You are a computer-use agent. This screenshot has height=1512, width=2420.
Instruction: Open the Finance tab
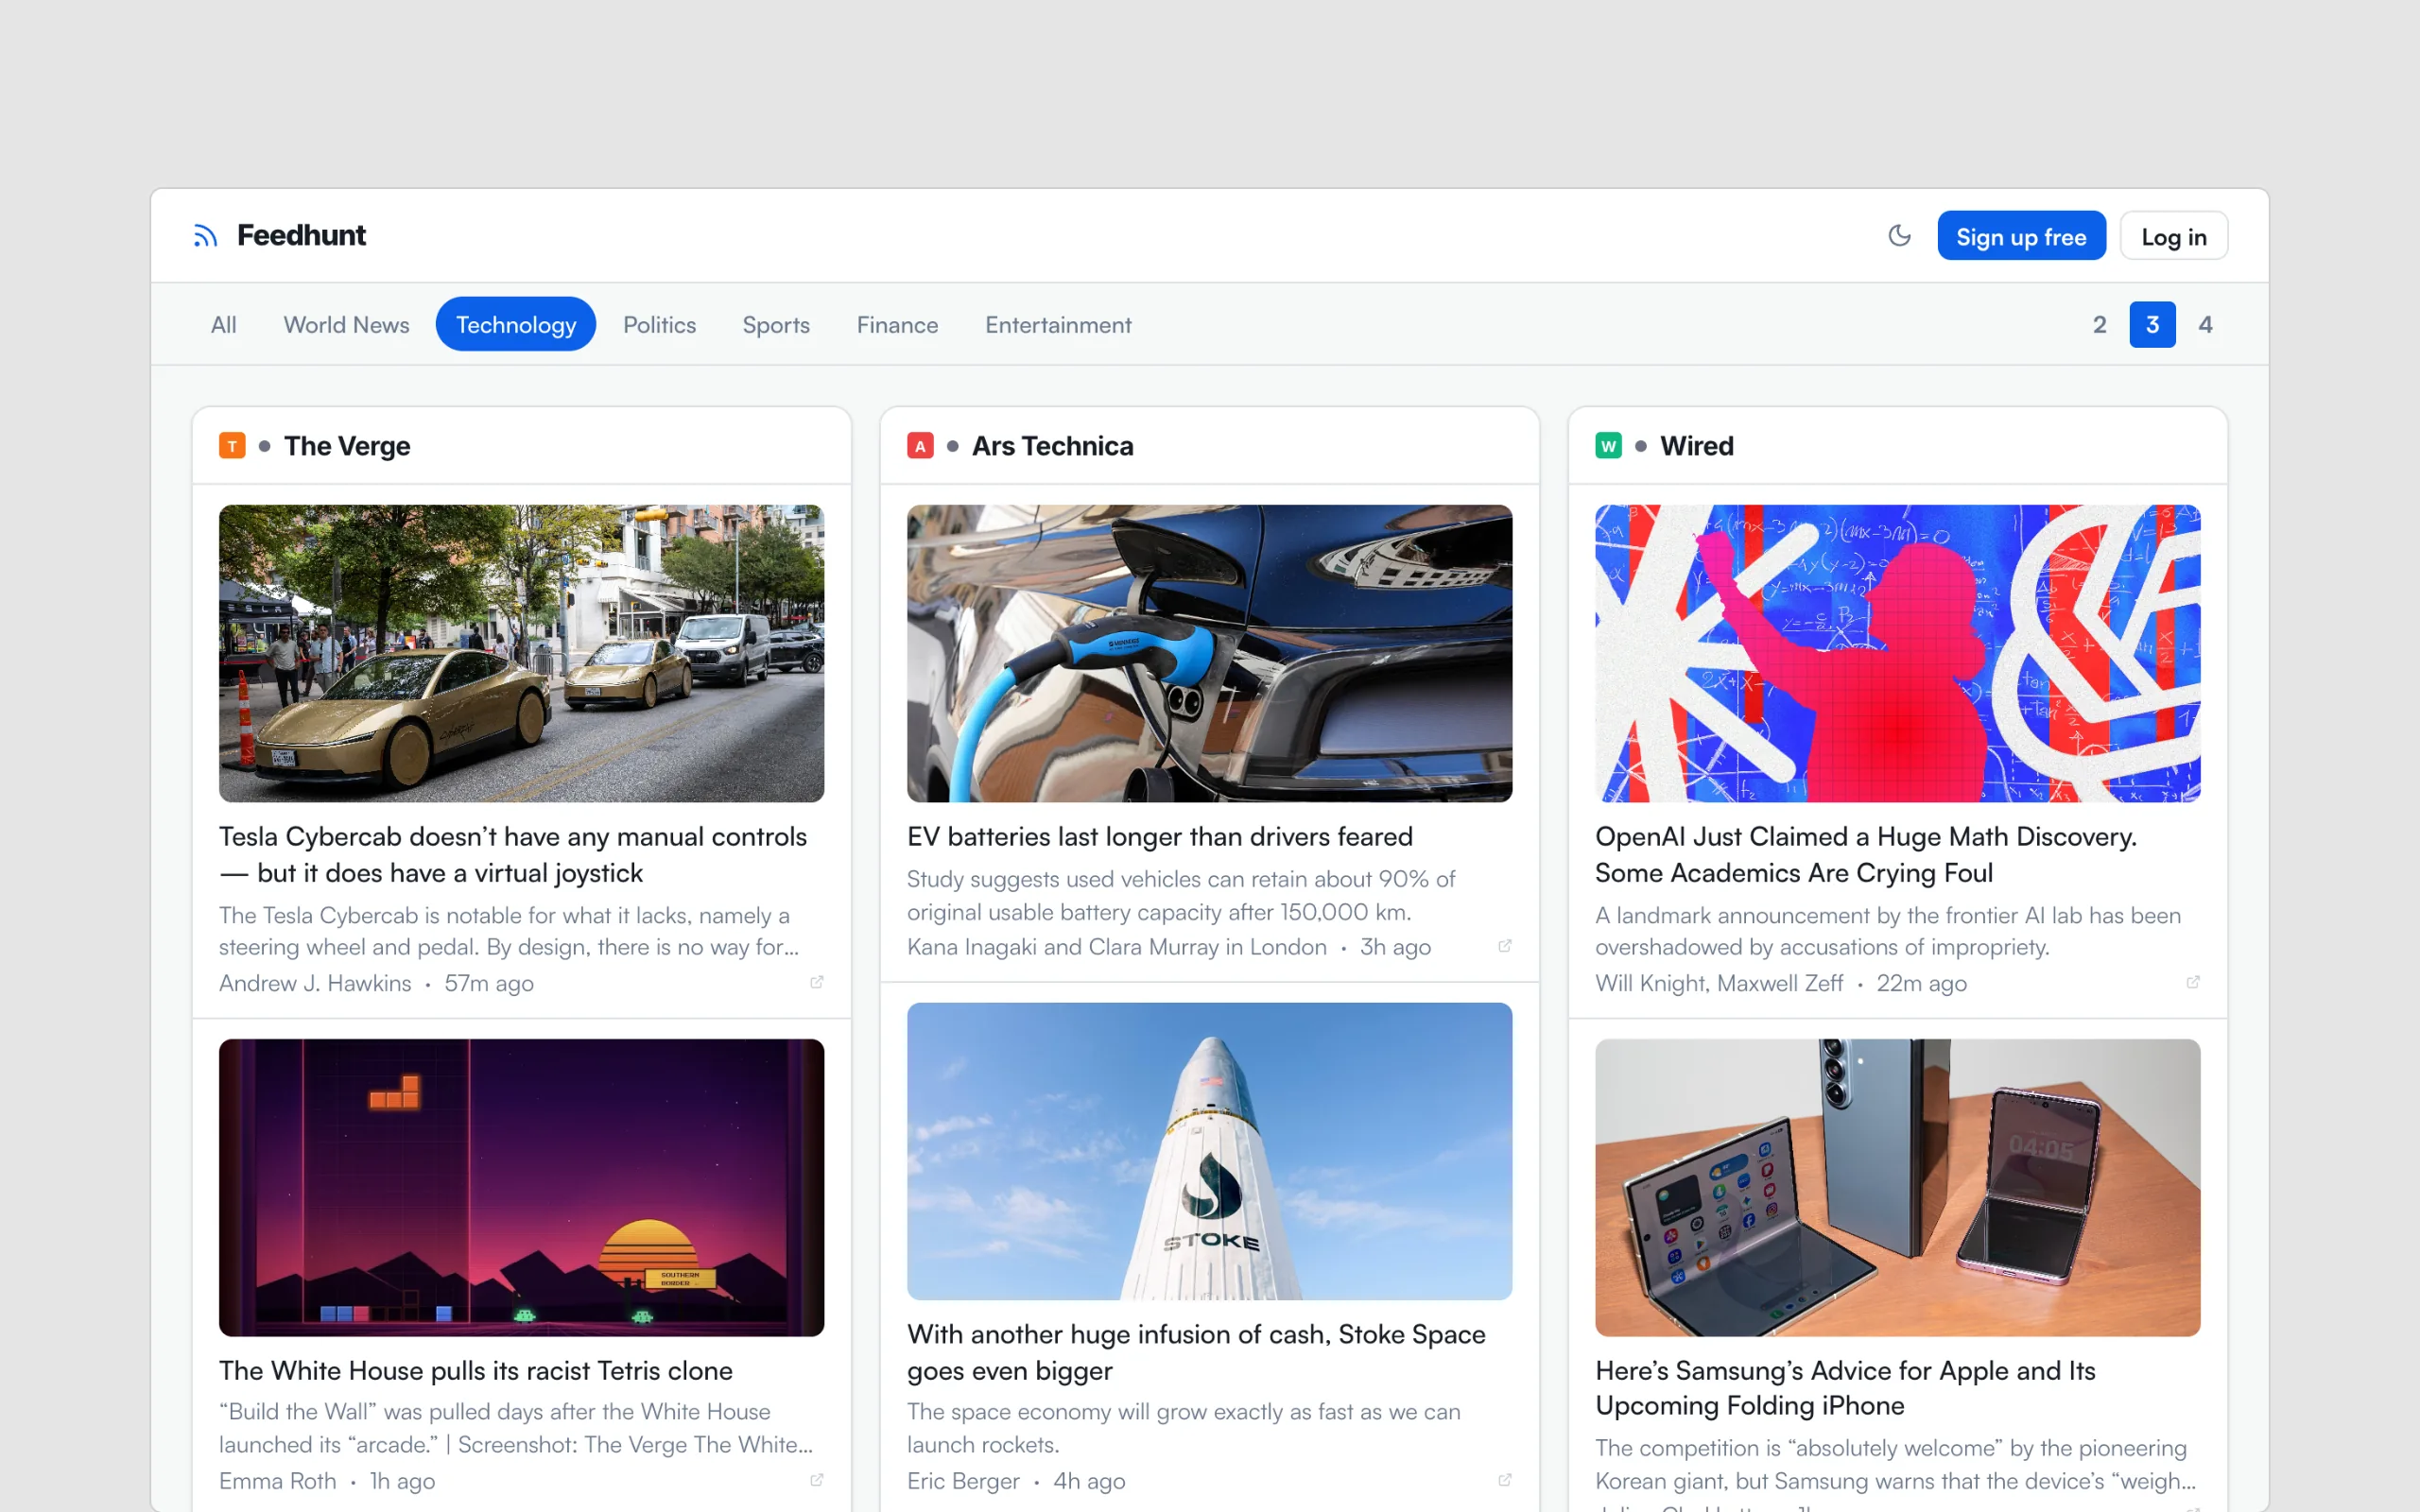pyautogui.click(x=897, y=325)
